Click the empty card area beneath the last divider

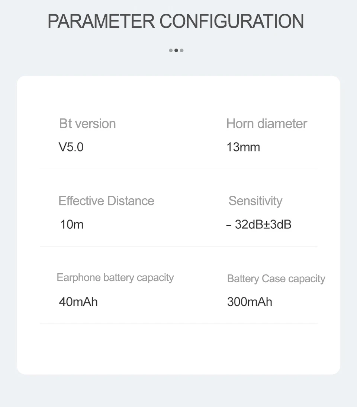pos(178,349)
